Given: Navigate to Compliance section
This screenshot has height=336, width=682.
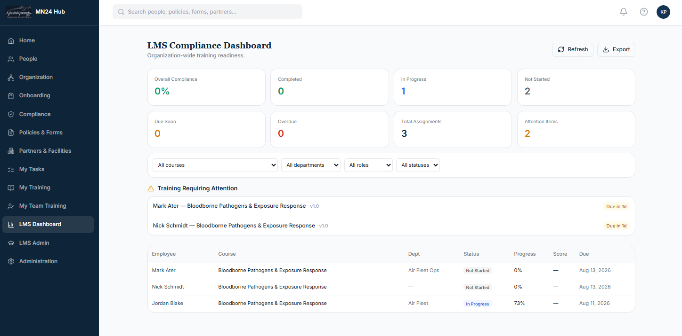Looking at the screenshot, I should [48, 114].
